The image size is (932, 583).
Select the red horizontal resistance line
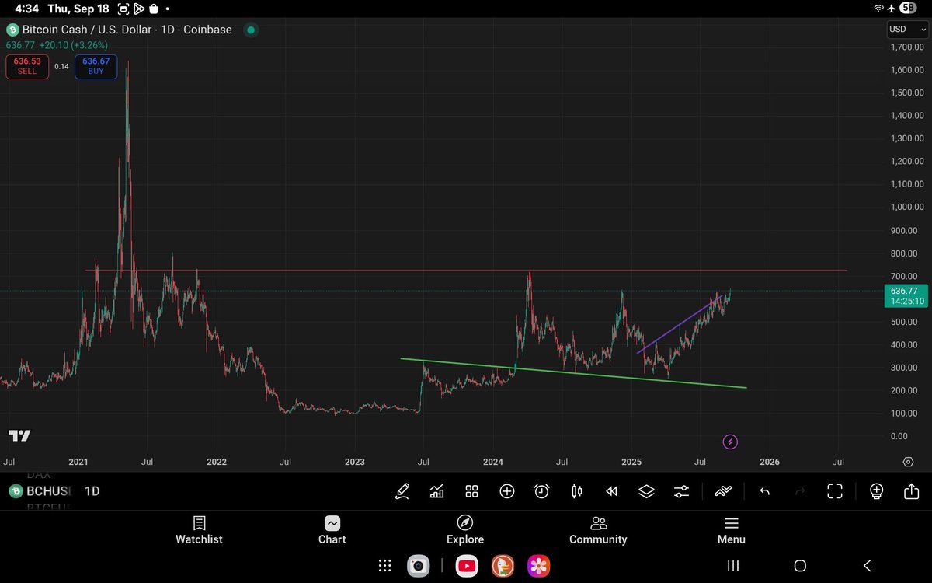[466, 271]
